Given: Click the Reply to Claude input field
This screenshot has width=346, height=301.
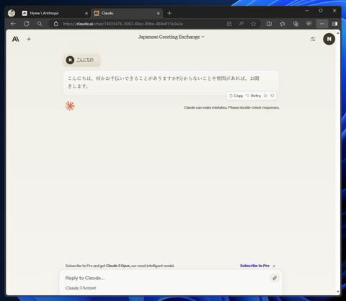Looking at the screenshot, I should point(166,278).
